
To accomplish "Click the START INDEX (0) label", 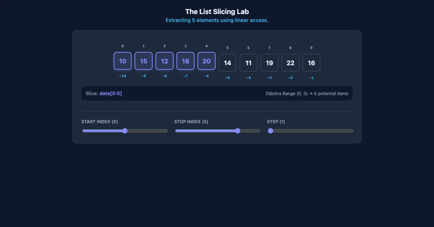I will tap(99, 121).
